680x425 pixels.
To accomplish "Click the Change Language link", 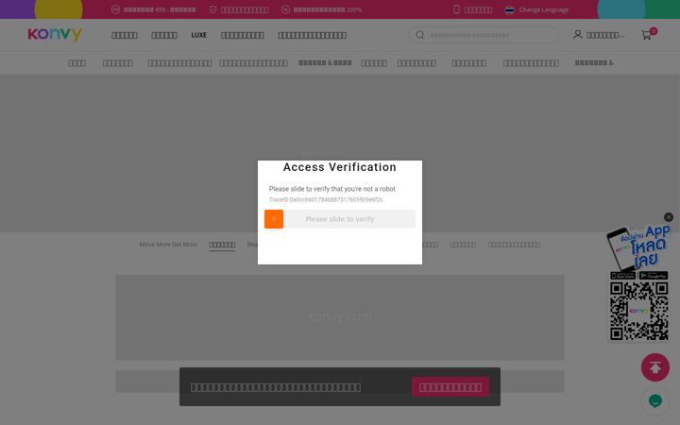I will click(x=543, y=9).
